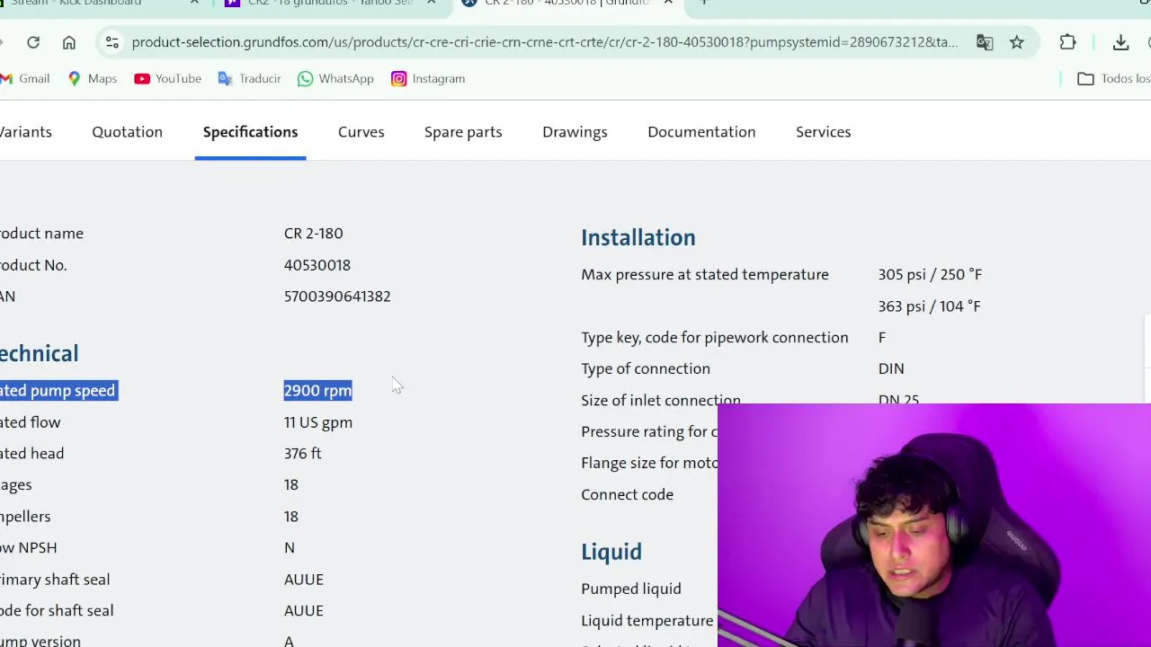Click product name value CR 2-180
This screenshot has height=647, width=1151.
click(313, 234)
